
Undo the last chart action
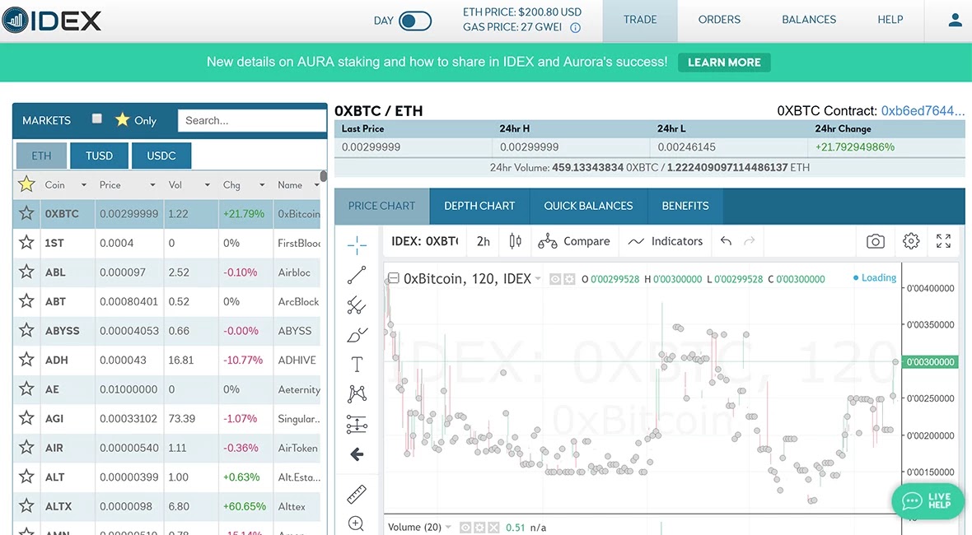point(726,241)
